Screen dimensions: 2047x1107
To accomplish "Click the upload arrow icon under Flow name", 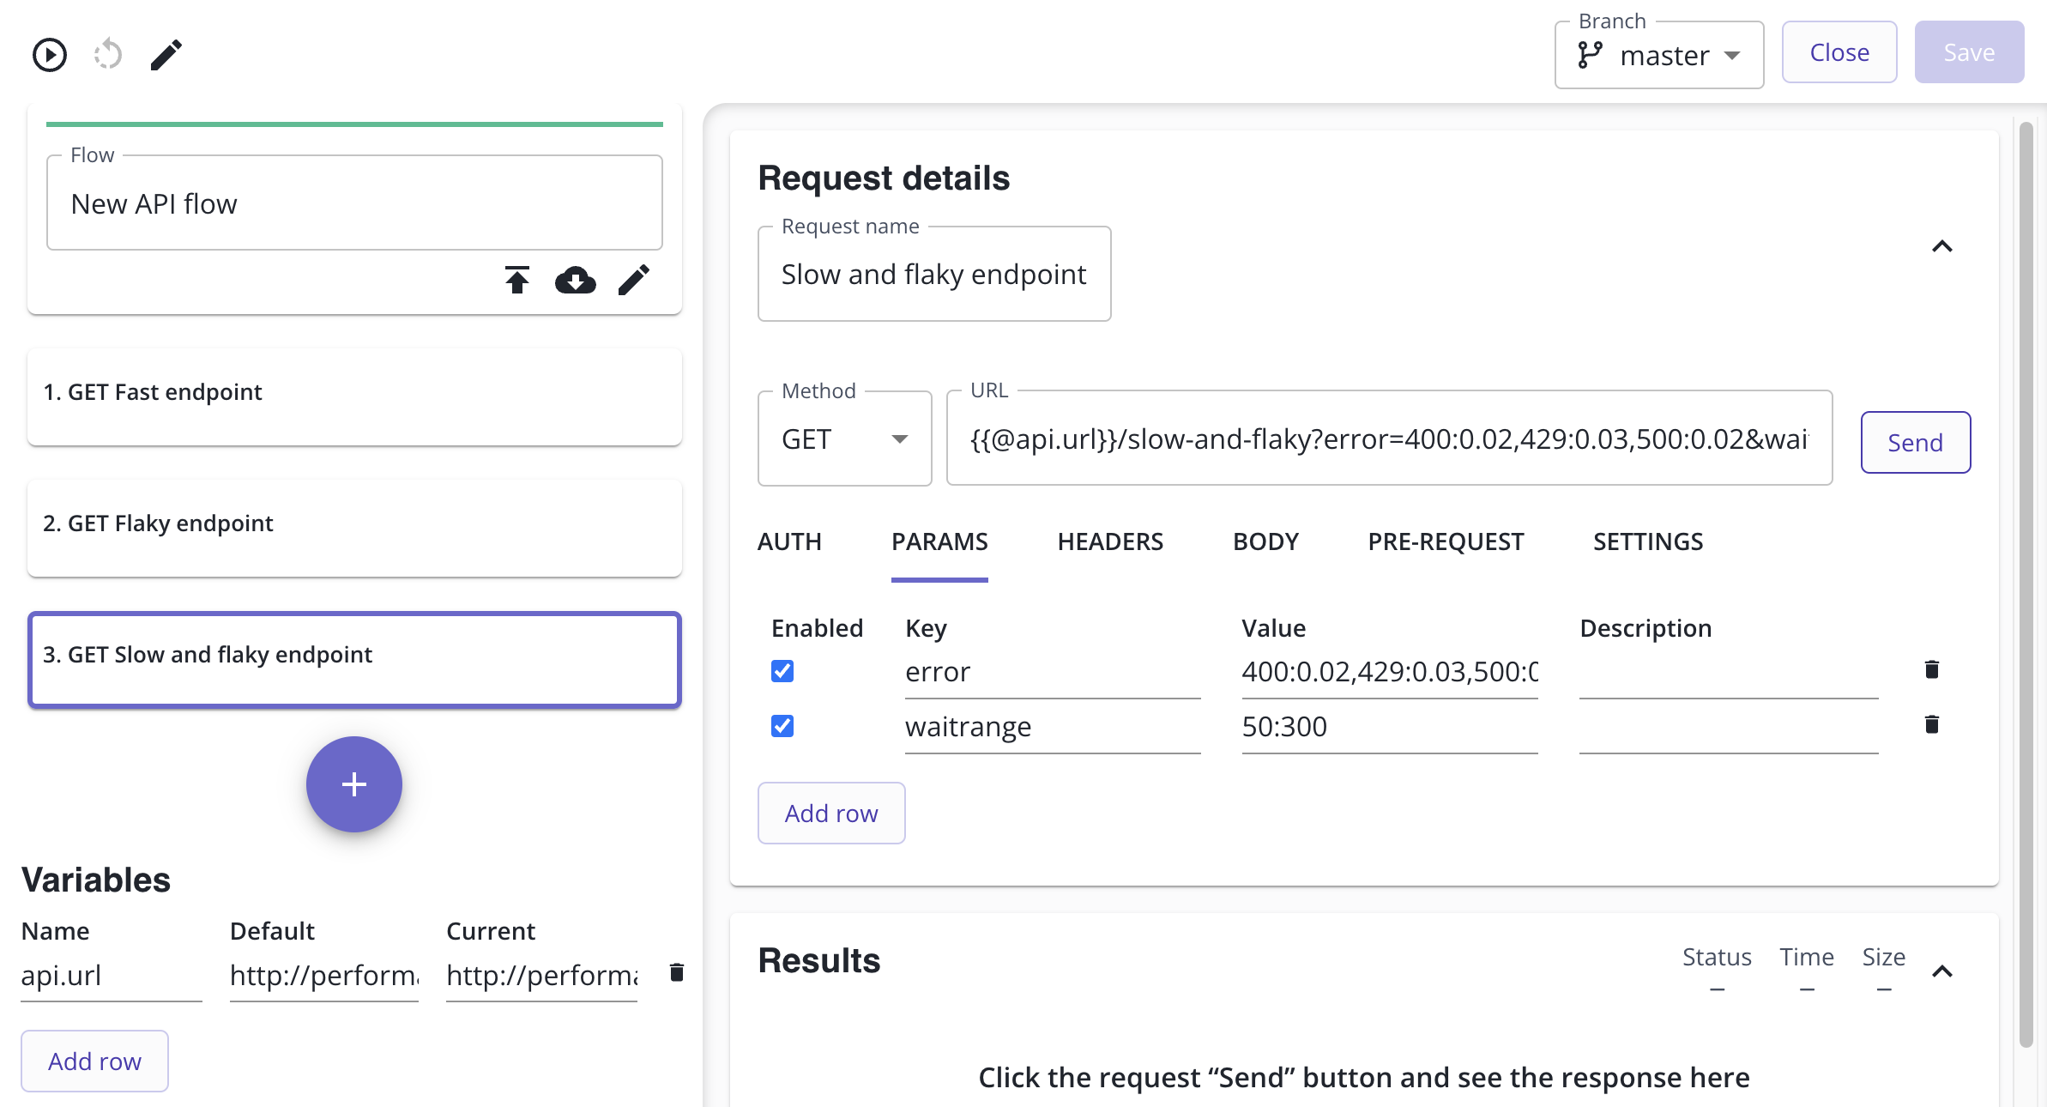I will pyautogui.click(x=517, y=280).
